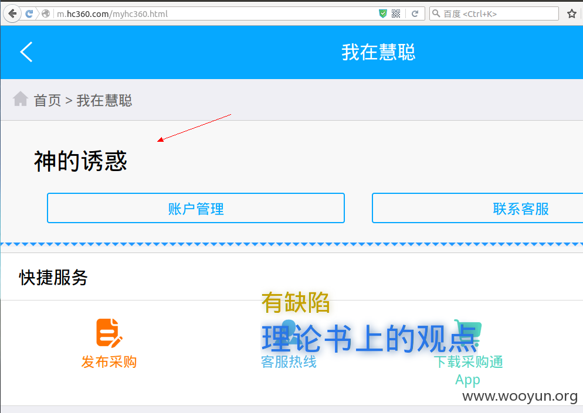Click the bookmark star icon
This screenshot has width=583, height=413.
click(571, 13)
